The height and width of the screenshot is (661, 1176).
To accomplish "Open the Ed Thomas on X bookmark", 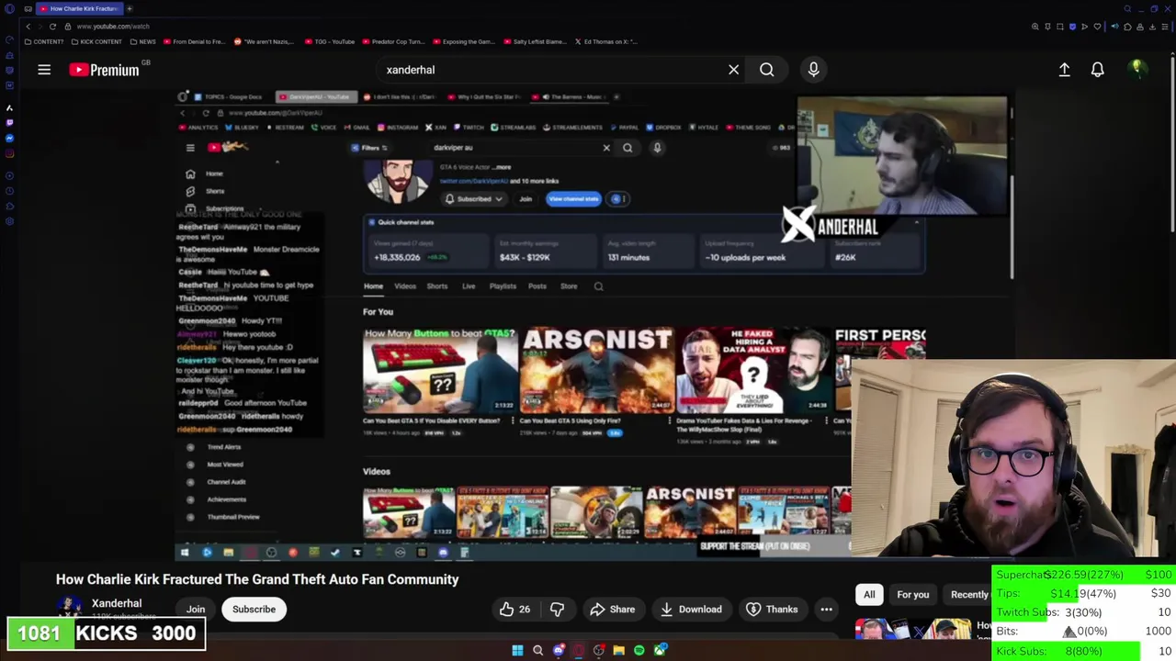I will coord(605,41).
